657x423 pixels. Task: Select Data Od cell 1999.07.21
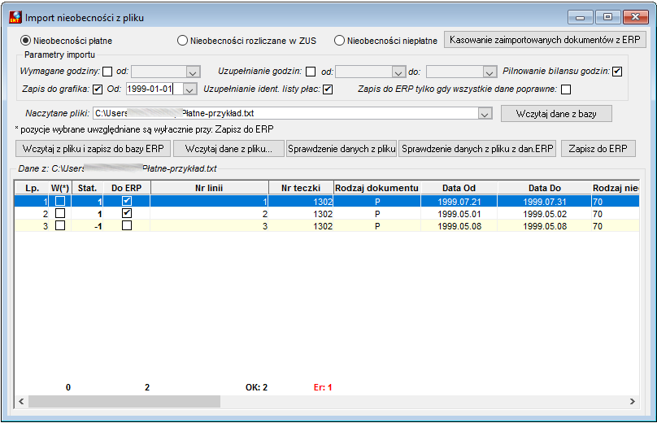(x=459, y=202)
